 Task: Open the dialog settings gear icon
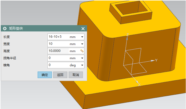click(5, 29)
